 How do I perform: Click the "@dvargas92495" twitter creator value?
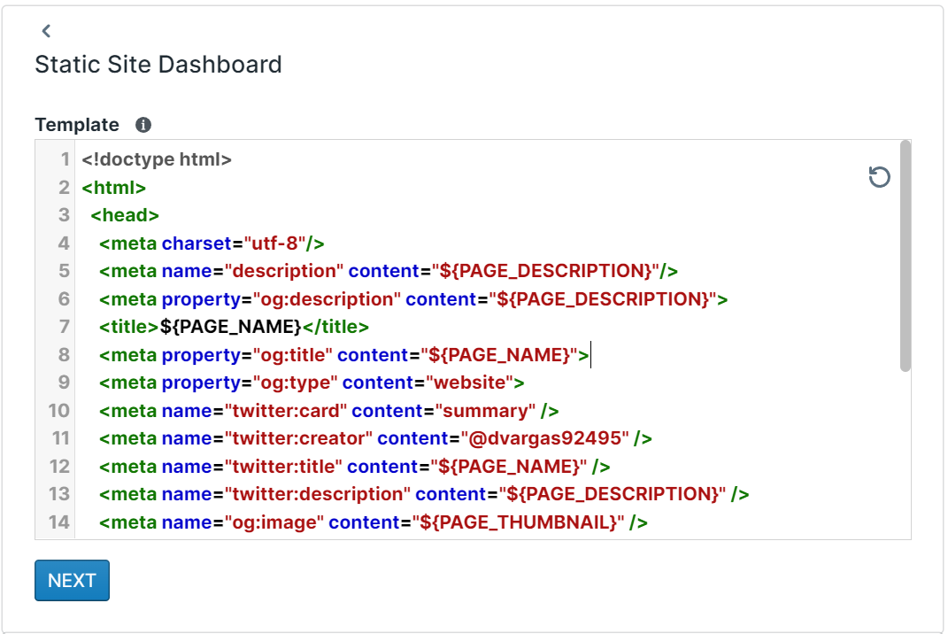pyautogui.click(x=543, y=438)
